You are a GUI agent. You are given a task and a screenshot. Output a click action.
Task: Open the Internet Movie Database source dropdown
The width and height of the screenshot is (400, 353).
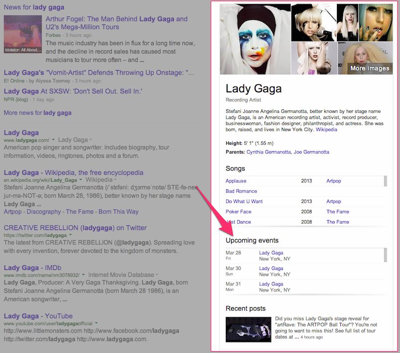tap(158, 275)
